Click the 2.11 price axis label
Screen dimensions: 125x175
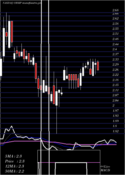point(115,90)
